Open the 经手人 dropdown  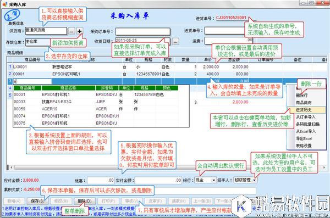(254, 180)
